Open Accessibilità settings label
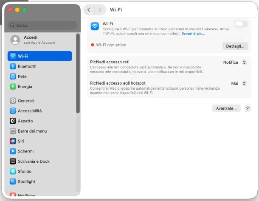Screen dimensions: 259x201 pyautogui.click(x=30, y=111)
